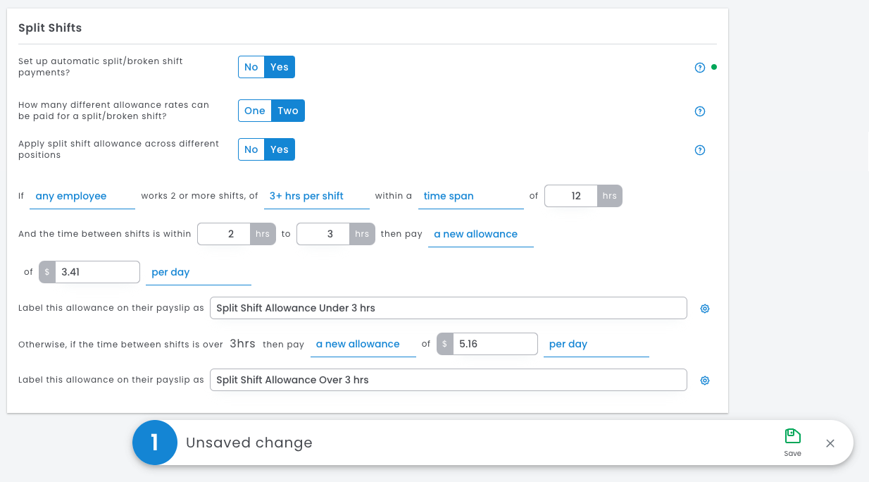Choose One allowance rate option

(x=254, y=111)
